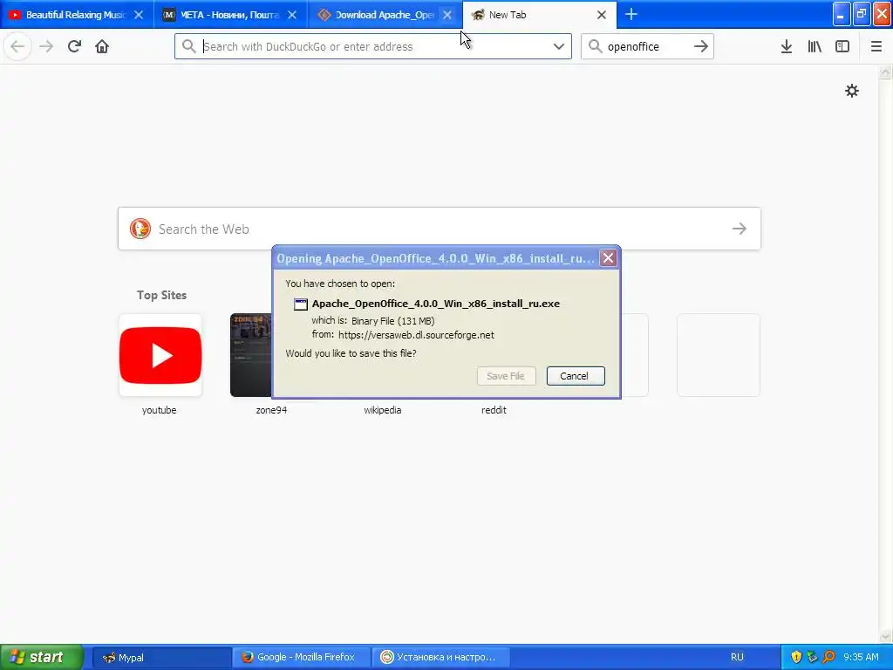Submit web search with arrow button
The width and height of the screenshot is (893, 670).
[x=740, y=229]
